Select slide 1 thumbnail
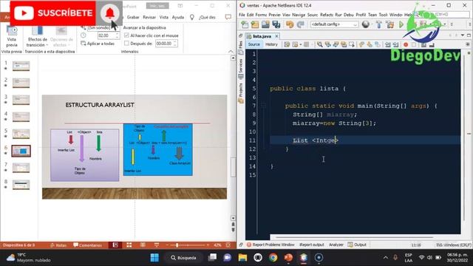This screenshot has width=473, height=266. tap(21, 66)
